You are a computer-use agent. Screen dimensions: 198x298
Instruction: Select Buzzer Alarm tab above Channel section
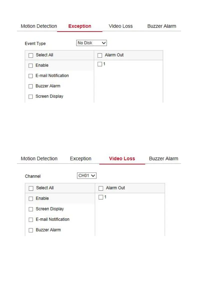164,159
